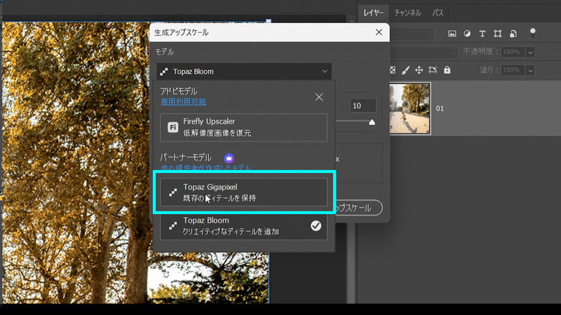This screenshot has width=561, height=315.
Task: Open the Topaz Bloom model dropdown
Action: point(243,71)
